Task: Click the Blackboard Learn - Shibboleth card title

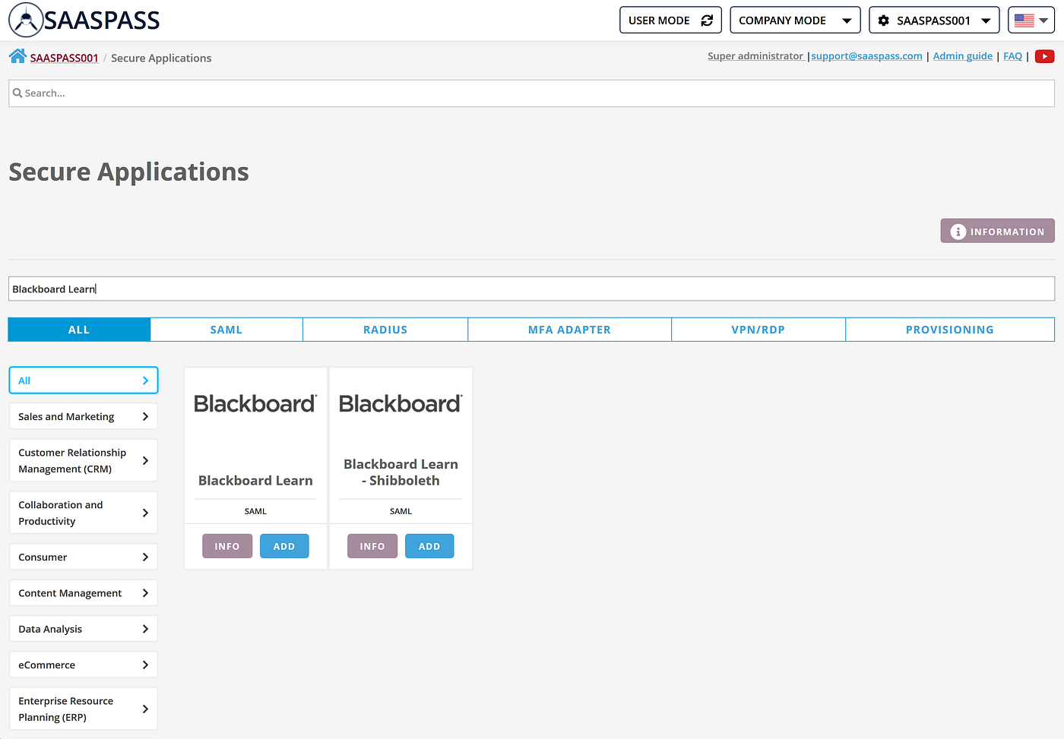Action: (401, 472)
